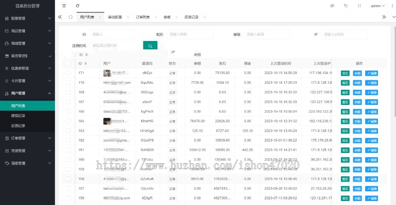Open tab options dropdown arrow
Image resolution: width=396 pixels, height=205 pixels.
[x=393, y=17]
